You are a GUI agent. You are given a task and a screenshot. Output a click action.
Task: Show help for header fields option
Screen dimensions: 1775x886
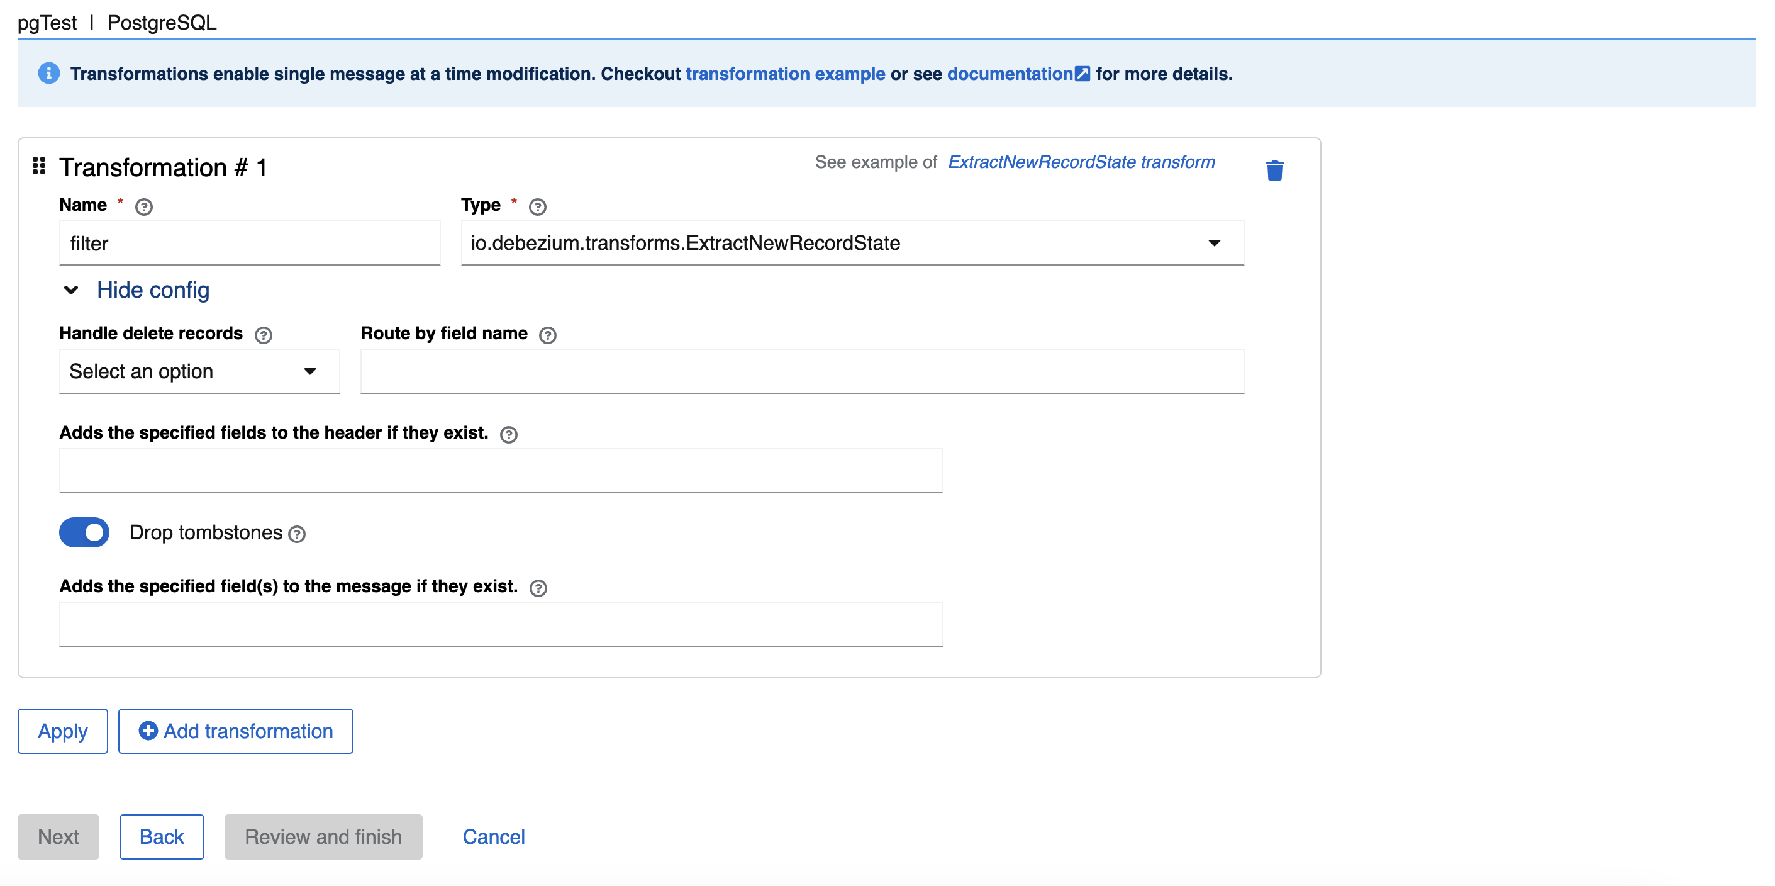pos(508,434)
